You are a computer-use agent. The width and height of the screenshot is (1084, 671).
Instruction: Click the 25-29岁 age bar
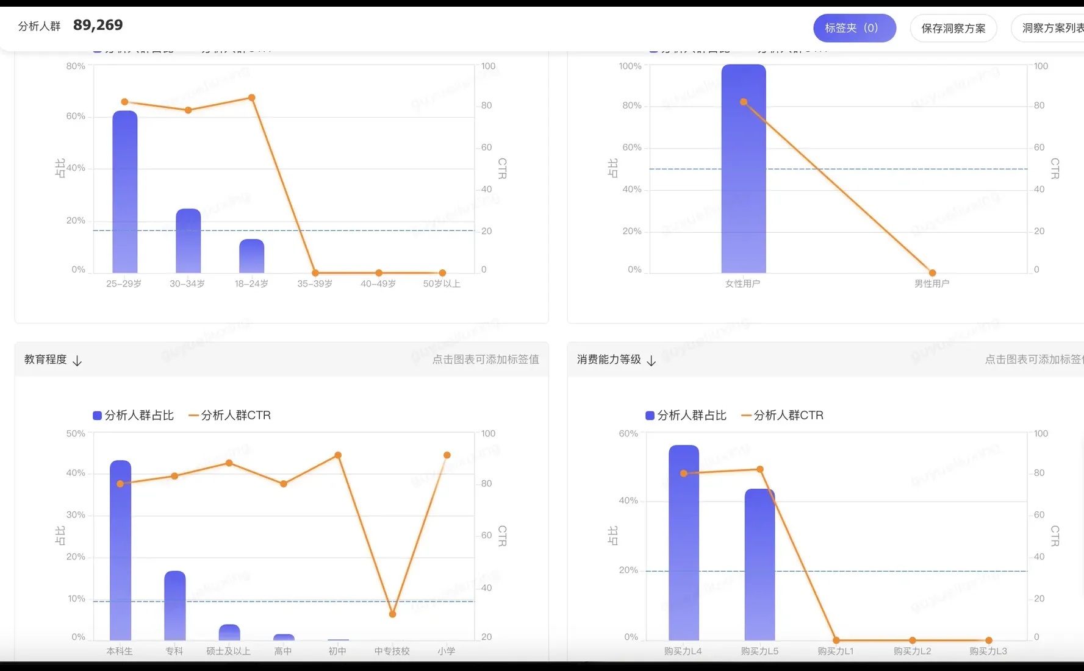124,192
